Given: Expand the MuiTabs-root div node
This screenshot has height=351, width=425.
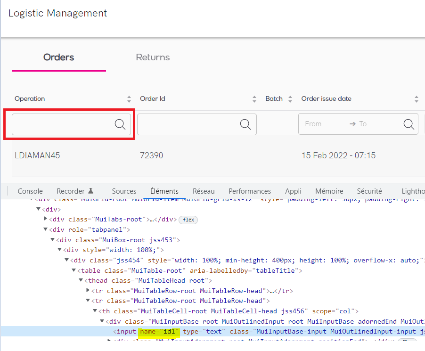Looking at the screenshot, I should click(46, 220).
